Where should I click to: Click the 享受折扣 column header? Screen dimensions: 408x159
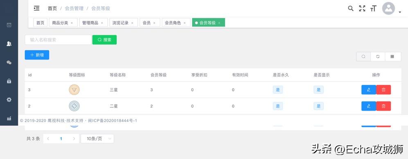(x=199, y=75)
